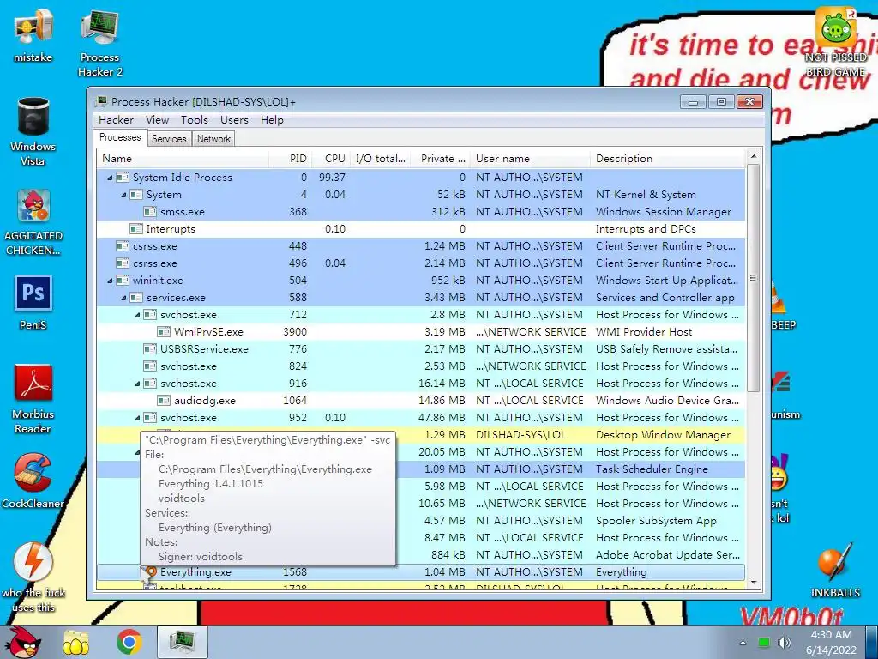
Task: Collapse the System process node
Action: 123,195
